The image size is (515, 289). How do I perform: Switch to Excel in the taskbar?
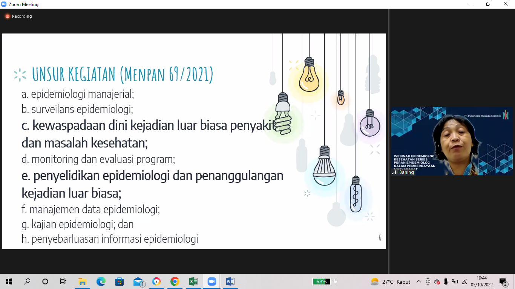pos(193,281)
